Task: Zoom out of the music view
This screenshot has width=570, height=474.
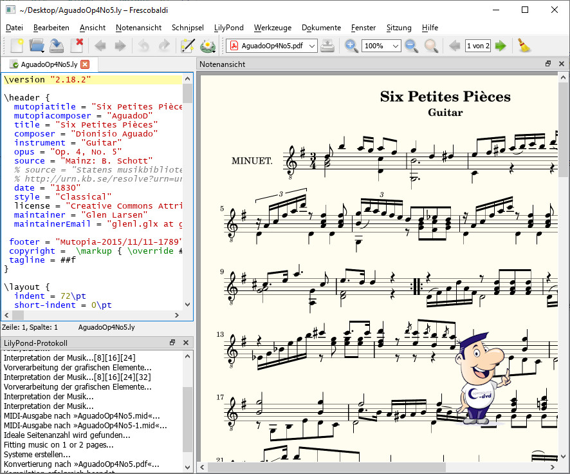Action: tap(411, 46)
